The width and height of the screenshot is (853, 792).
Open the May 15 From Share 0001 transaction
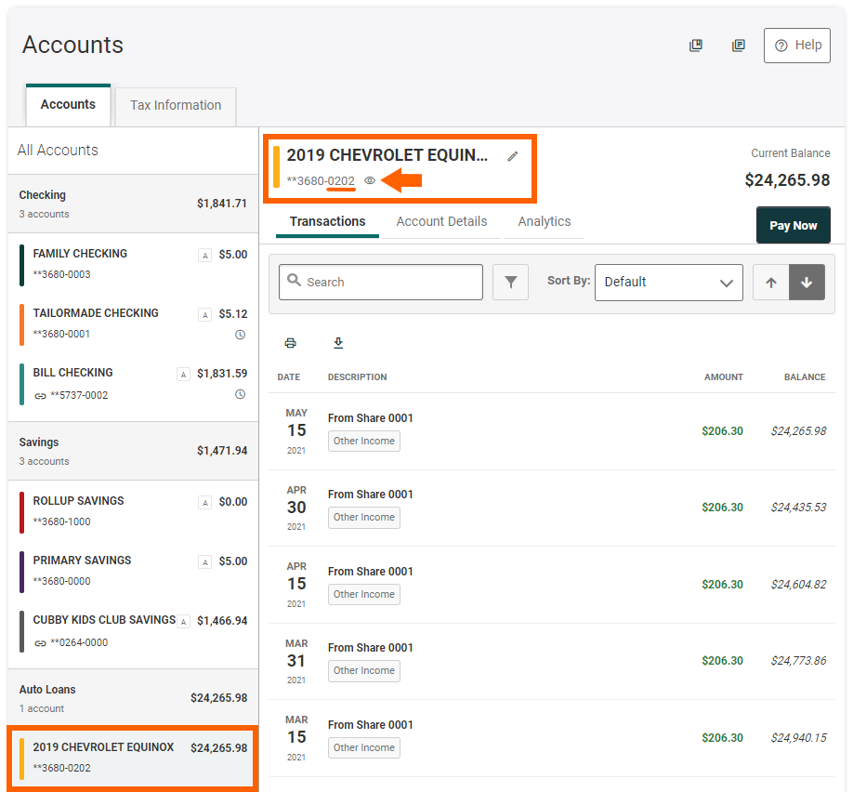pyautogui.click(x=552, y=431)
